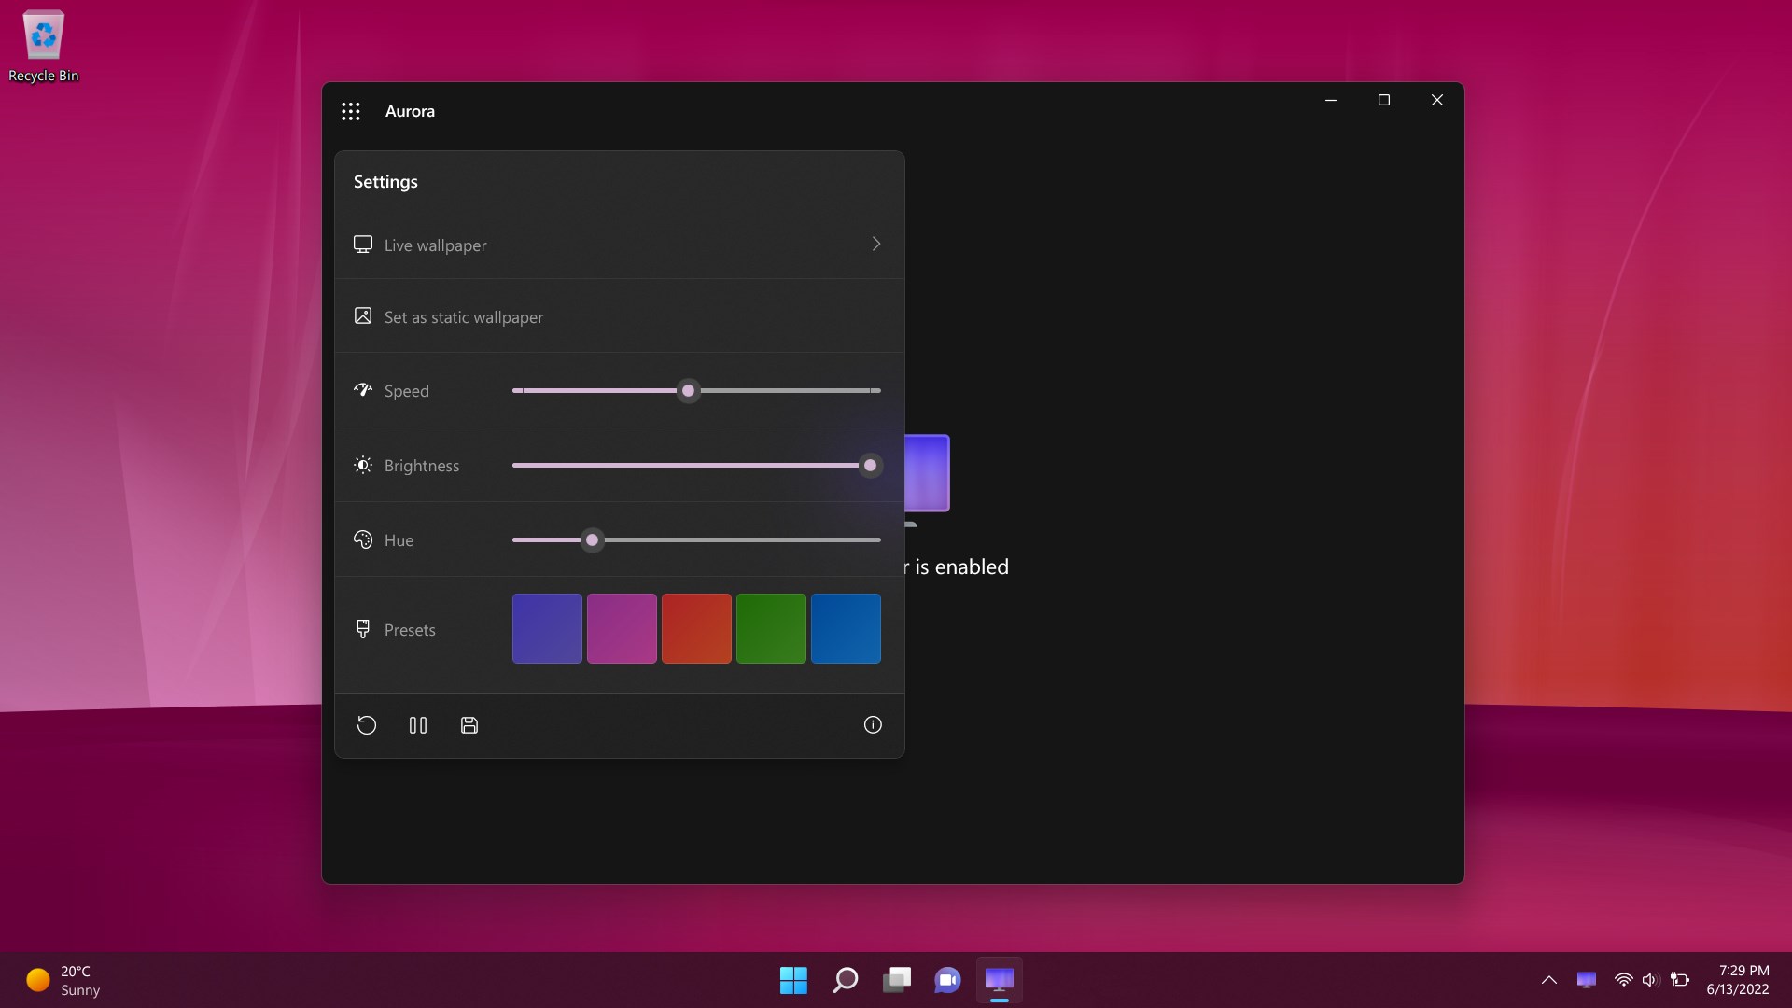Click the save settings icon

coord(469,725)
